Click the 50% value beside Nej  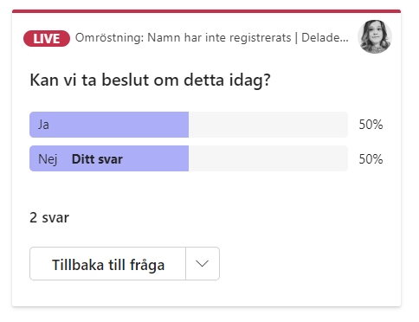371,159
